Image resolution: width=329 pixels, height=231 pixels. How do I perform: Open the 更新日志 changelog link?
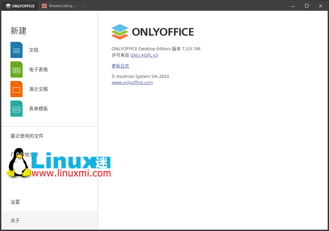click(120, 66)
